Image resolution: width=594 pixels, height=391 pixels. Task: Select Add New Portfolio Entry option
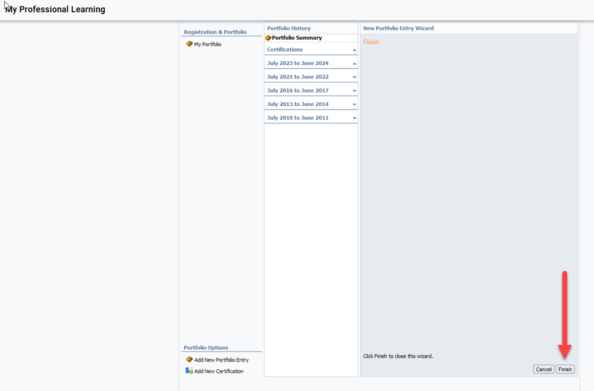(x=221, y=360)
